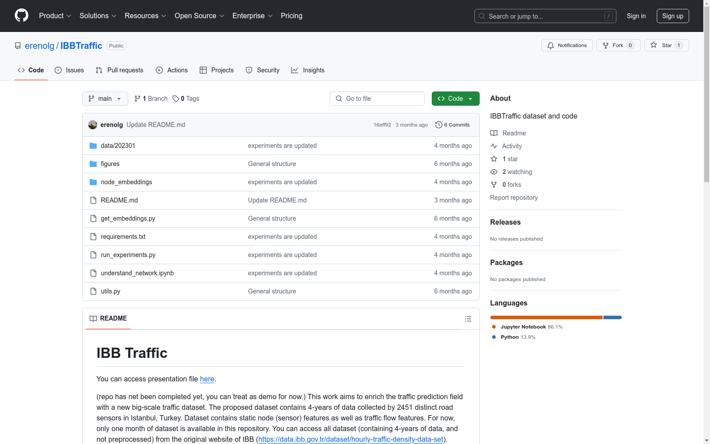
Task: Open the presentation file 'here' link
Action: coord(207,379)
